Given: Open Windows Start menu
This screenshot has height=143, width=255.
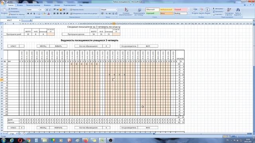Looking at the screenshot, I should [x=4, y=140].
